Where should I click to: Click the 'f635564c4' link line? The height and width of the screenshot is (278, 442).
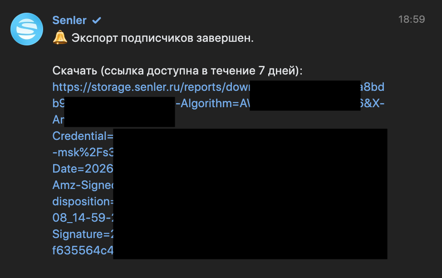[83, 250]
